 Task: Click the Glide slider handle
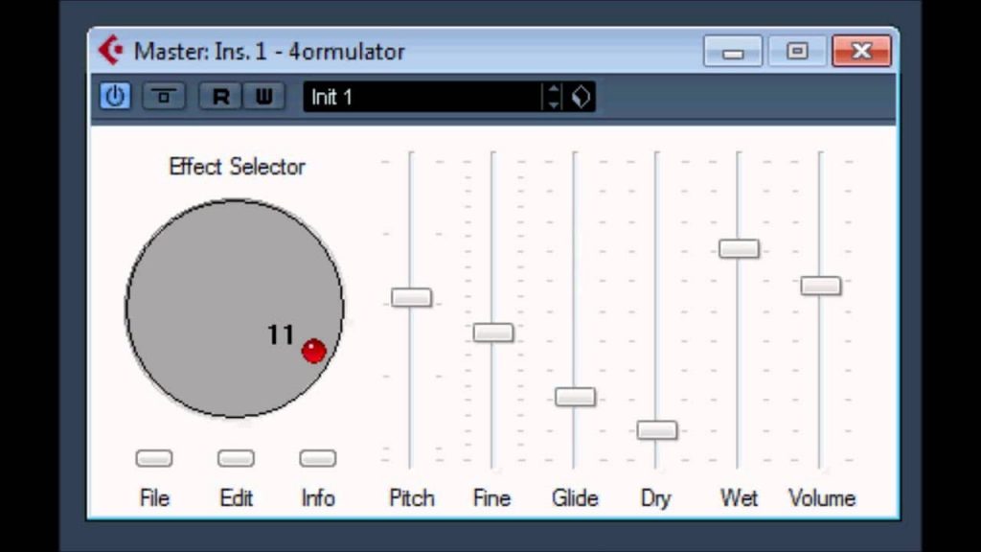[575, 397]
